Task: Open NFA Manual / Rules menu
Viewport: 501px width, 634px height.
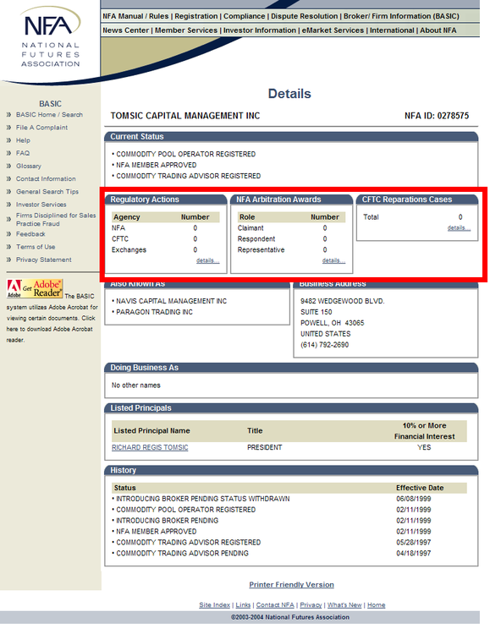Action: [135, 16]
